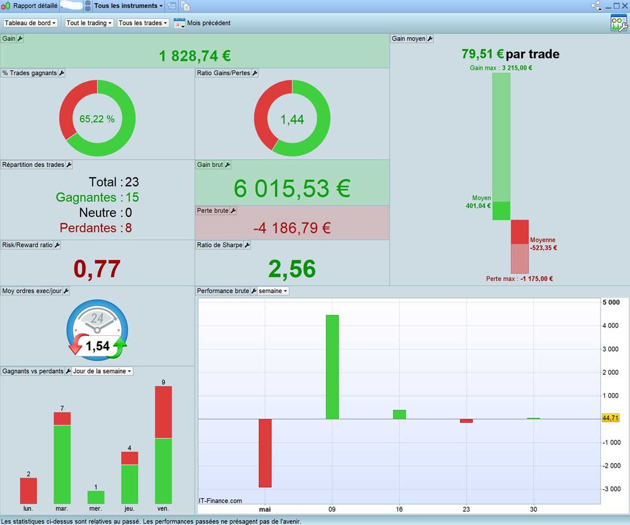
Task: Open the Tableau de bord dropdown
Action: pyautogui.click(x=30, y=23)
